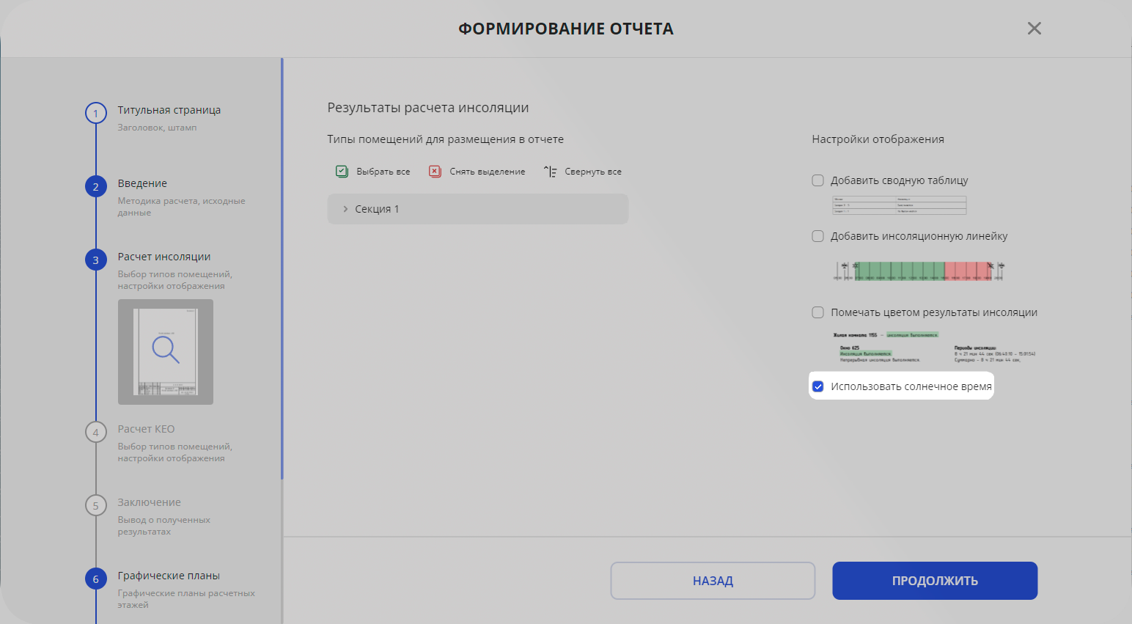Click 'Методика расчета, исходные данные' subtitle
The height and width of the screenshot is (624, 1132).
[181, 207]
